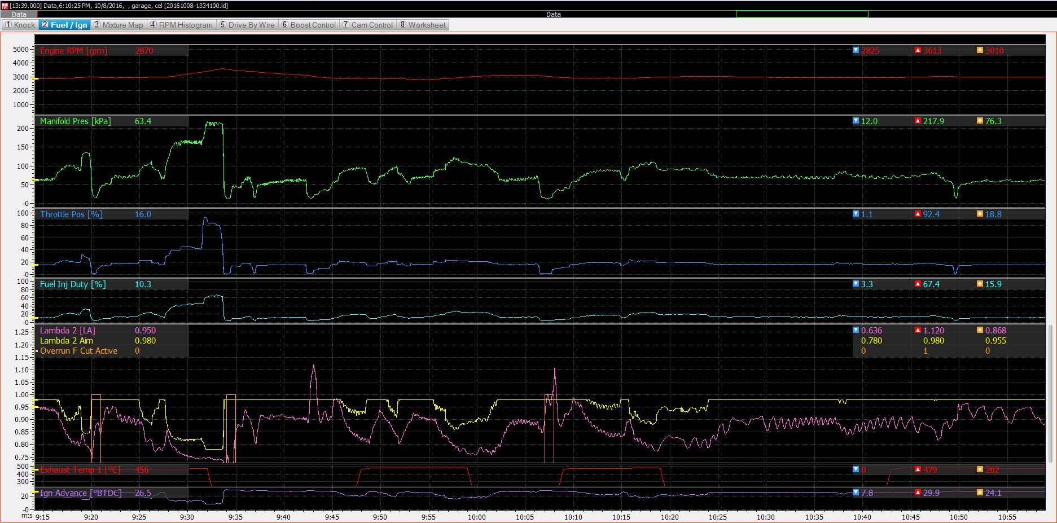Select the Overrun F Cut Active channel label
This screenshot has width=1057, height=523.
click(78, 350)
